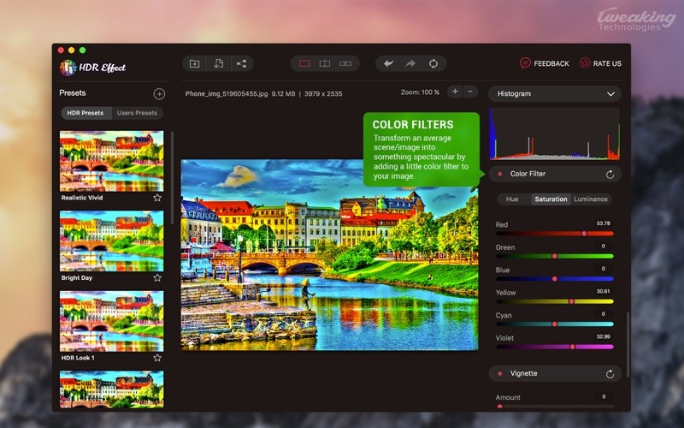Click the share icon in toolbar
The image size is (684, 428).
pos(241,63)
